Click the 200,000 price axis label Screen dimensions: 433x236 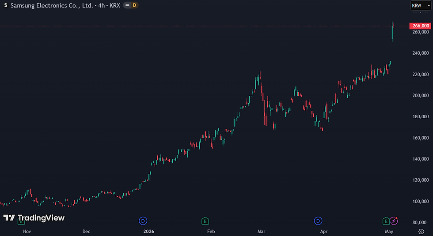(420, 95)
